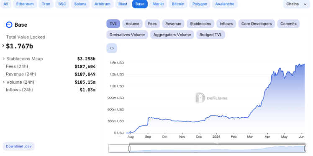Image resolution: width=313 pixels, height=156 pixels.
Task: Click the $187,604 fees value
Action: pos(85,66)
